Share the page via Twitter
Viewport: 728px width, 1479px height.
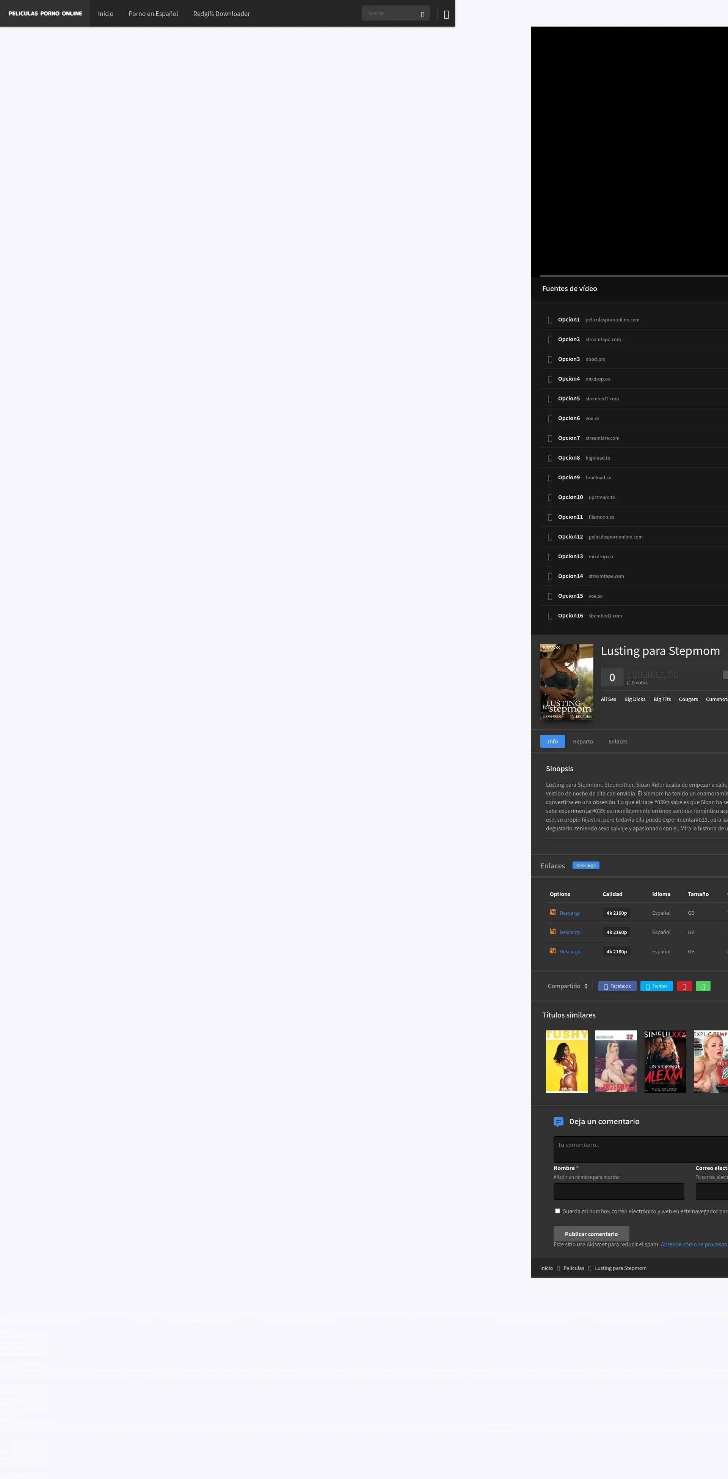pos(656,986)
